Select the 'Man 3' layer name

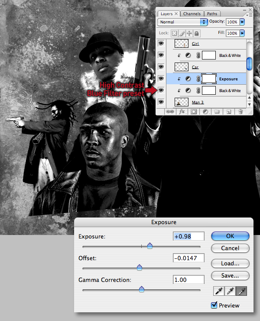(x=198, y=103)
